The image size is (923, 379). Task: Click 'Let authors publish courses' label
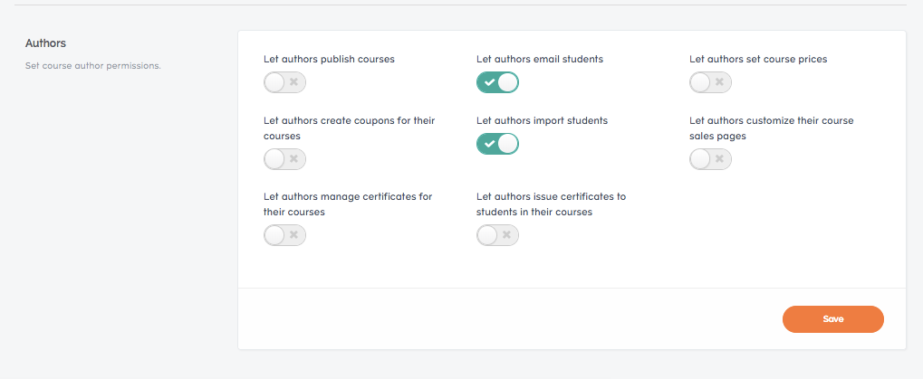pyautogui.click(x=329, y=60)
